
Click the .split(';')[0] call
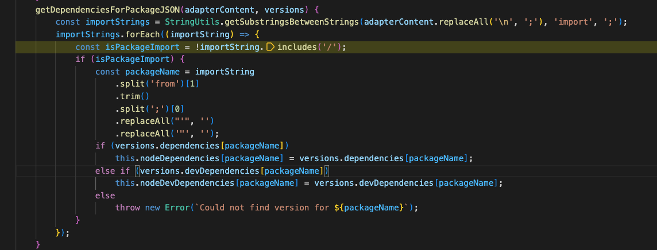pos(149,109)
